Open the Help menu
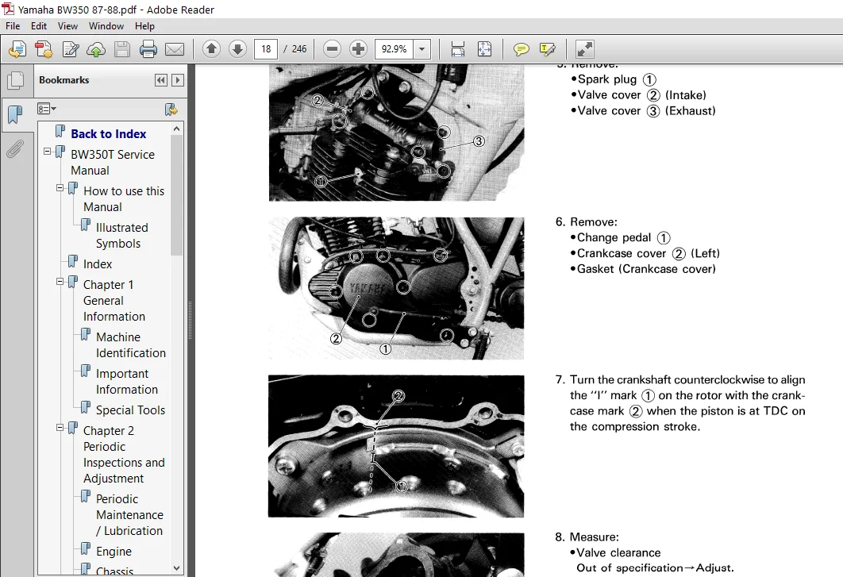843x577 pixels. 144,26
